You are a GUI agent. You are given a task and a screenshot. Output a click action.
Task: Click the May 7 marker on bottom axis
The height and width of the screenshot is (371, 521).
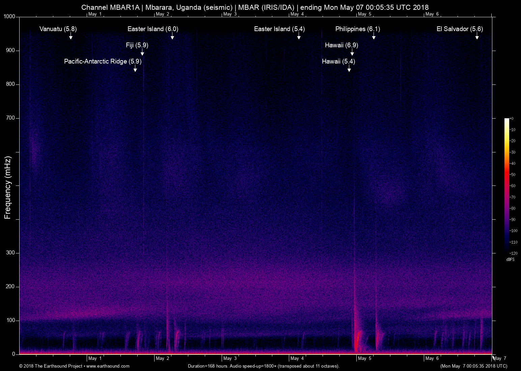point(499,358)
